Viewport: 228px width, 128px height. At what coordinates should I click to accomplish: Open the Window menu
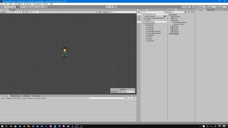pyautogui.click(x=46, y=4)
